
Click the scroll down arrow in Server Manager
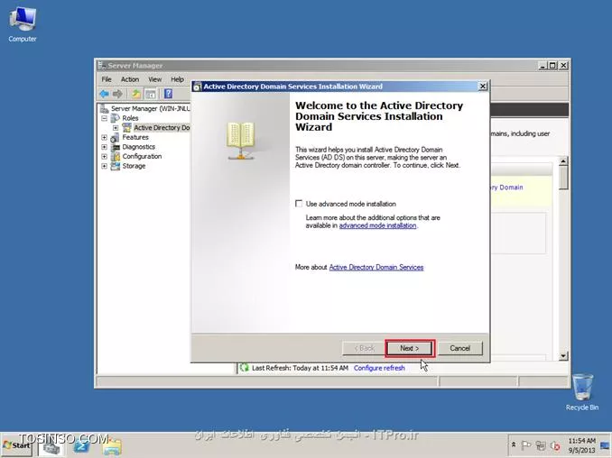(x=563, y=355)
